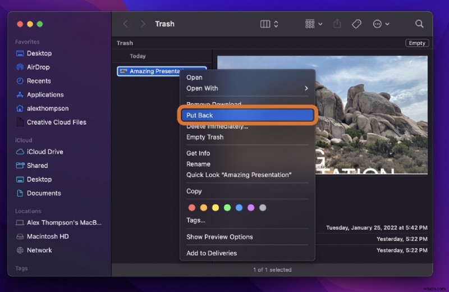Choose Rename in context menu
This screenshot has width=449, height=292.
(199, 164)
